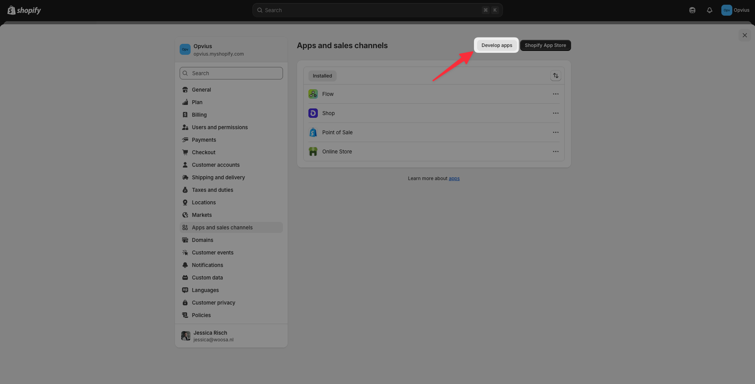755x384 pixels.
Task: Click the Customer privacy lock icon
Action: [x=185, y=303]
